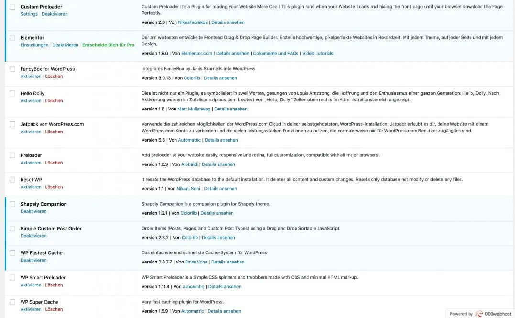Viewport: 515px width, 318px height.
Task: Activate WP Super Cache
Action: point(31,309)
